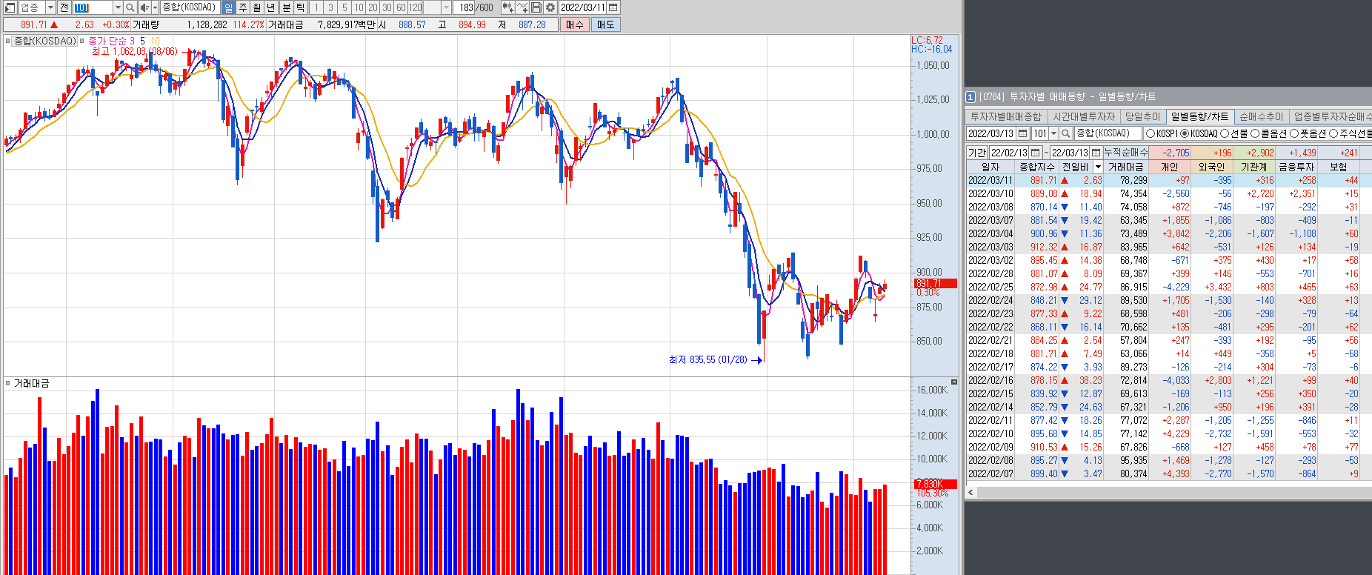This screenshot has width=1372, height=575.
Task: Click the 전 button in chart toolbar
Action: pos(64,7)
